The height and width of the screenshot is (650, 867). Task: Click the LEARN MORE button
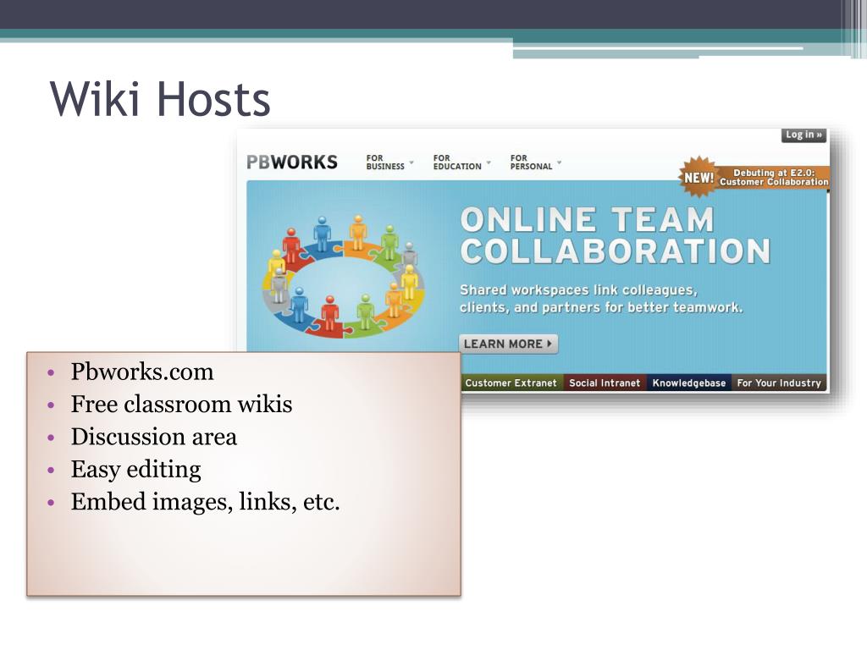click(508, 344)
